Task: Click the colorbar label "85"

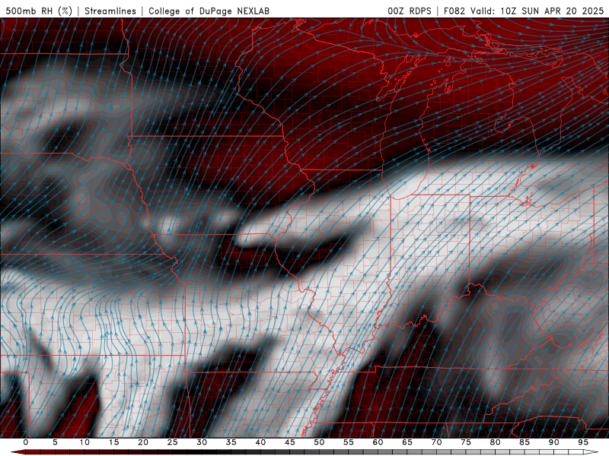Action: [525, 442]
